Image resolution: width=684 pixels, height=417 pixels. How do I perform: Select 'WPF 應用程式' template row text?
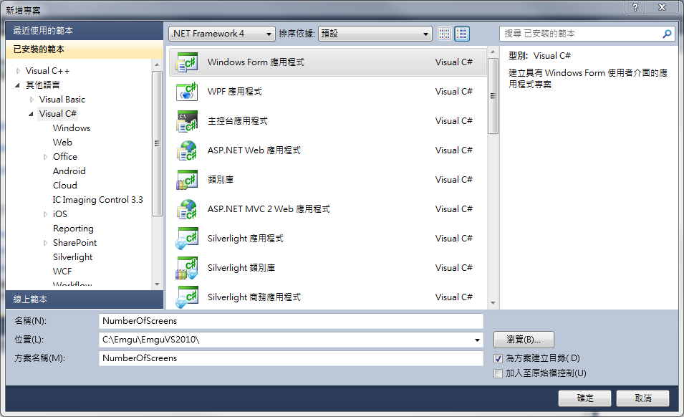pos(235,92)
